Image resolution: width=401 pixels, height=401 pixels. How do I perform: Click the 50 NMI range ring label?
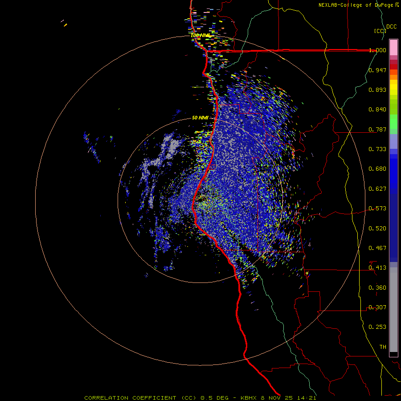coord(200,118)
